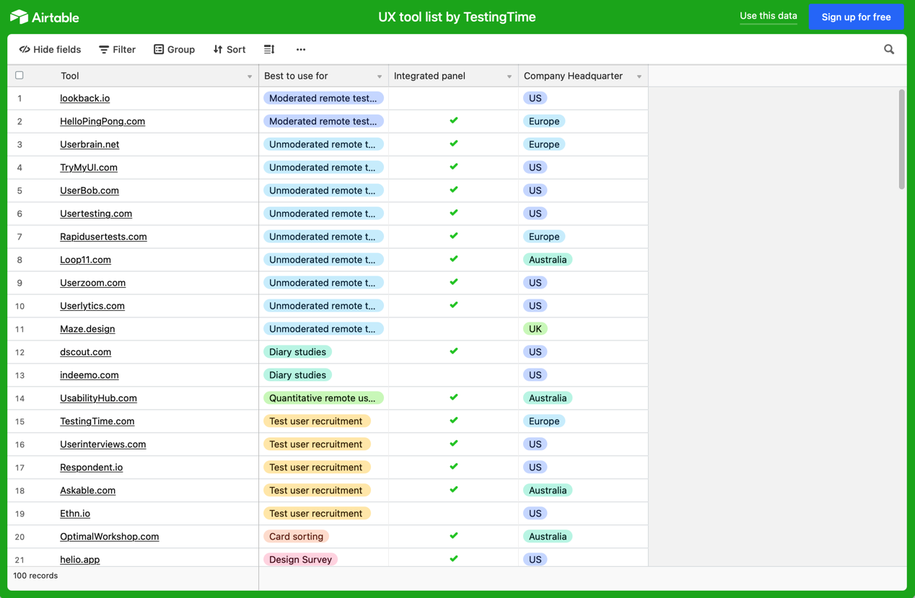Select Moderated remote test tag for lookback.io
The height and width of the screenshot is (598, 915).
click(x=323, y=98)
